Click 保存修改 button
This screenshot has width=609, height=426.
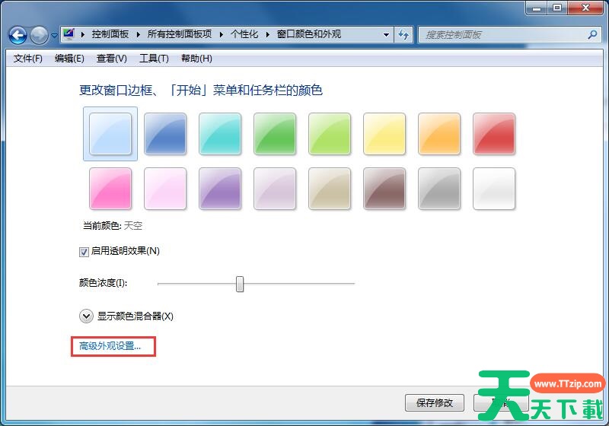(x=435, y=402)
